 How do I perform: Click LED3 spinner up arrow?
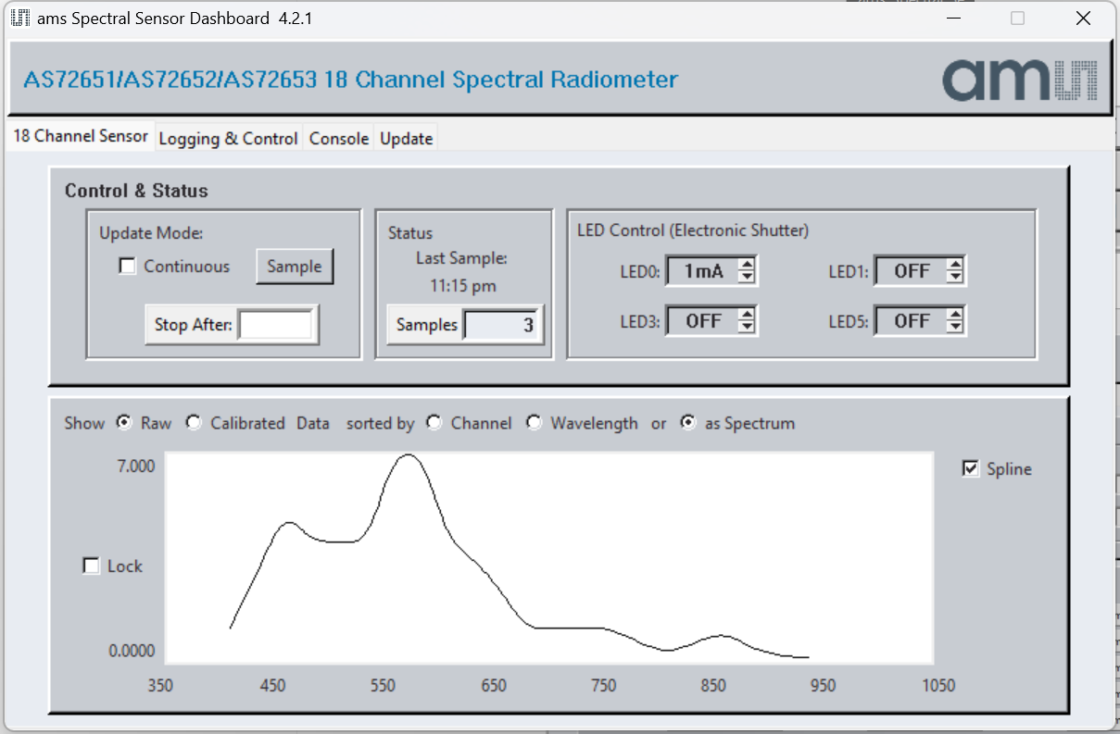click(747, 316)
